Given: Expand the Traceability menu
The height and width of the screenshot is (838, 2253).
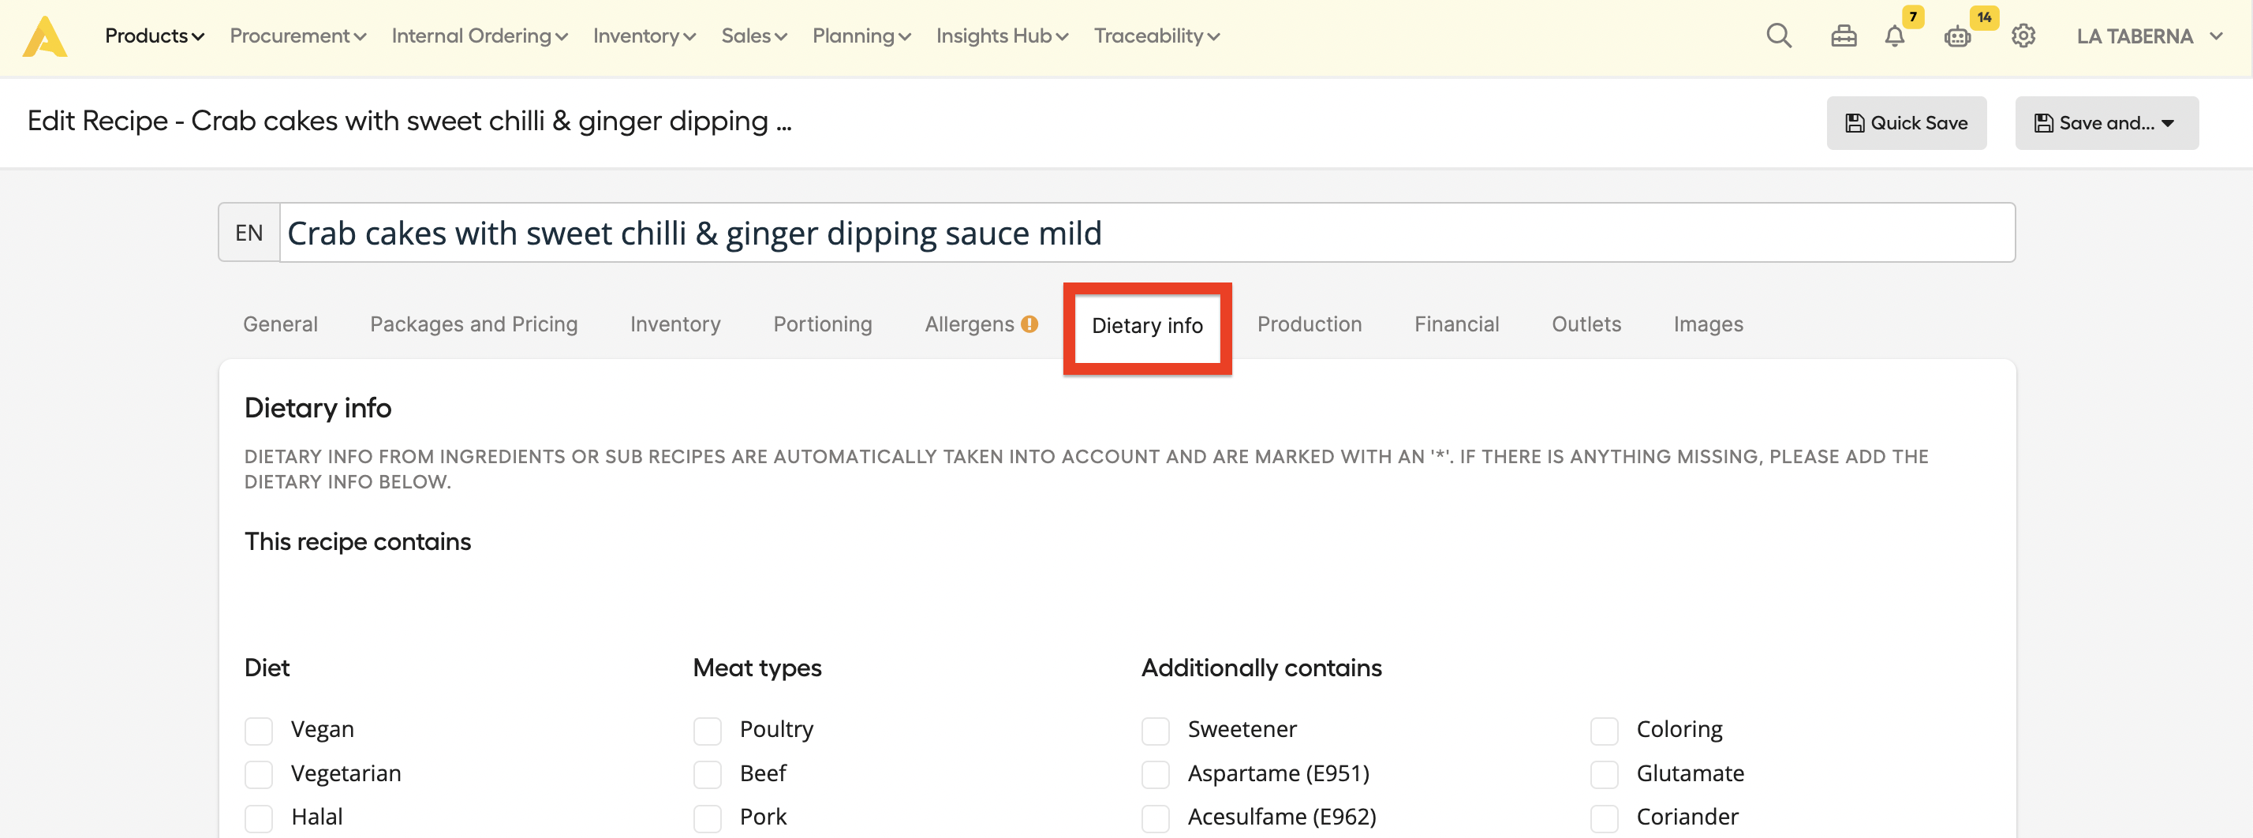Looking at the screenshot, I should tap(1156, 36).
